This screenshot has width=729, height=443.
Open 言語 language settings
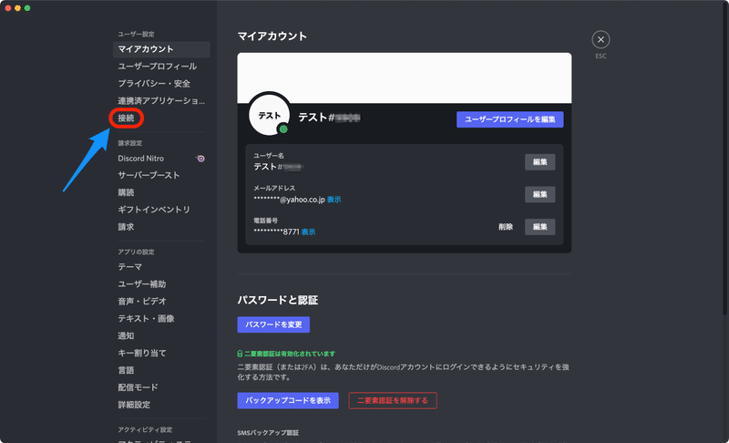[161, 370]
